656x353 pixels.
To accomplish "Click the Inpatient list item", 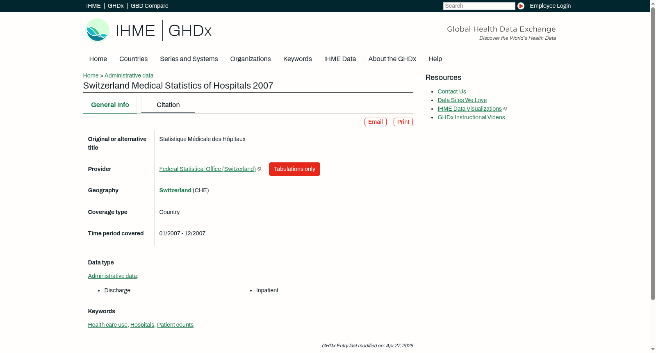I will coord(267,290).
